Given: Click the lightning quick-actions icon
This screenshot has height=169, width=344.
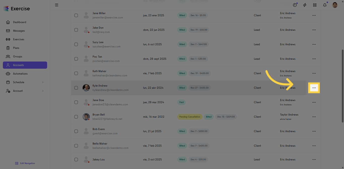Looking at the screenshot, I should [x=305, y=5].
